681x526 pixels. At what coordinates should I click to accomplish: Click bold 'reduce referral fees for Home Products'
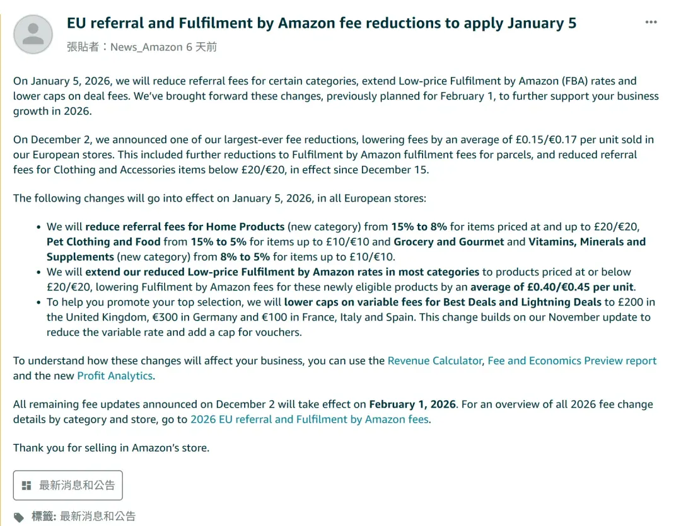point(185,227)
